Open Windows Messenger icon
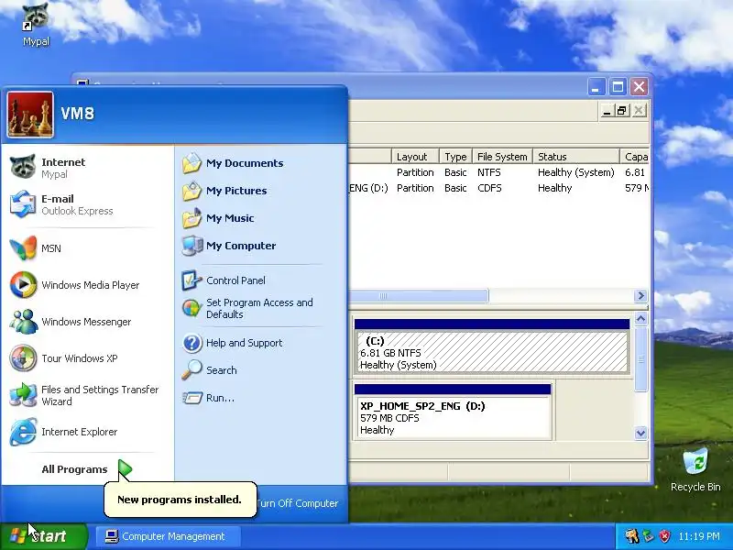The image size is (733, 550). tap(22, 322)
